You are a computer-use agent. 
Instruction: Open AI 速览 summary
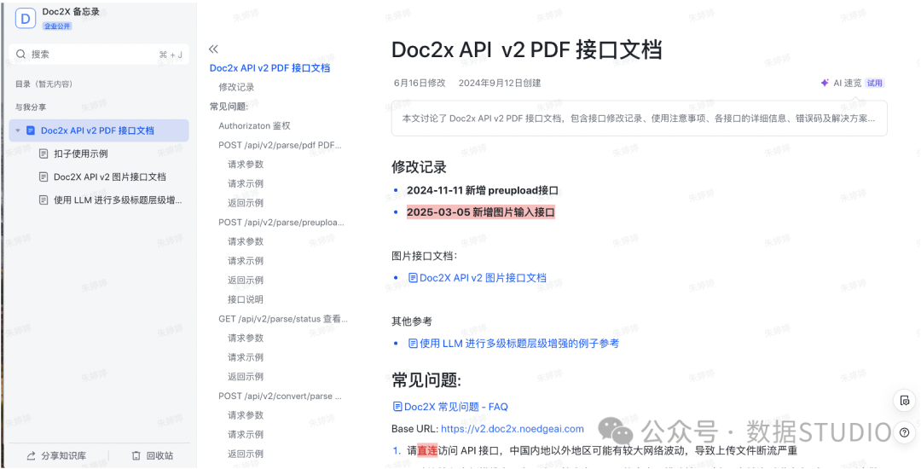[847, 83]
